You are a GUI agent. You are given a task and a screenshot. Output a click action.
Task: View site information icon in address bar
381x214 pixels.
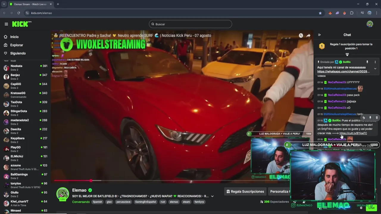tap(27, 13)
